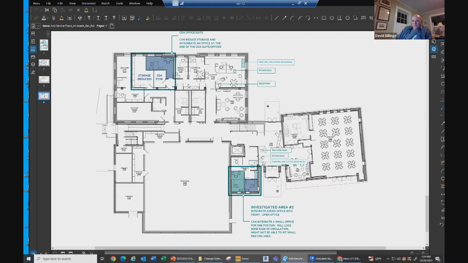Image resolution: width=468 pixels, height=263 pixels.
Task: Open the Tools menu
Action: click(x=120, y=3)
